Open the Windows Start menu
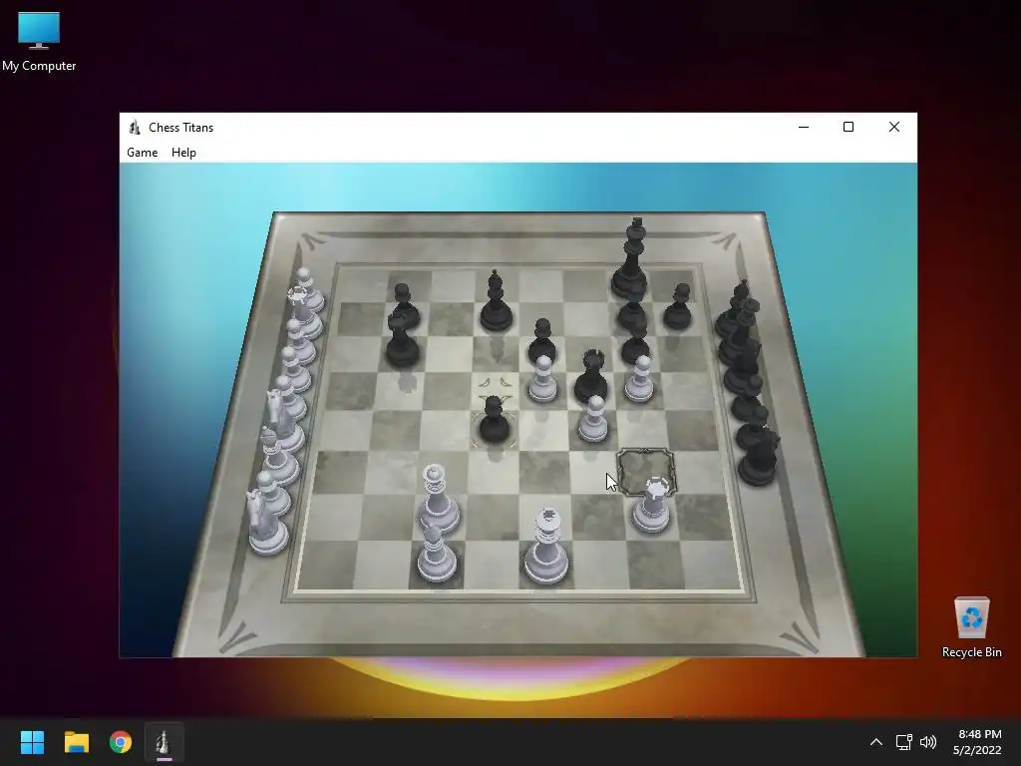 pos(32,742)
